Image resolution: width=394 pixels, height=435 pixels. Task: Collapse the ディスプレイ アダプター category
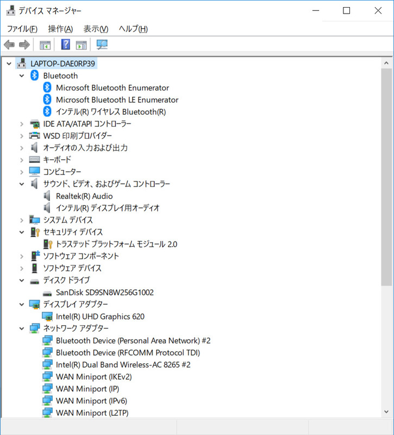(22, 304)
